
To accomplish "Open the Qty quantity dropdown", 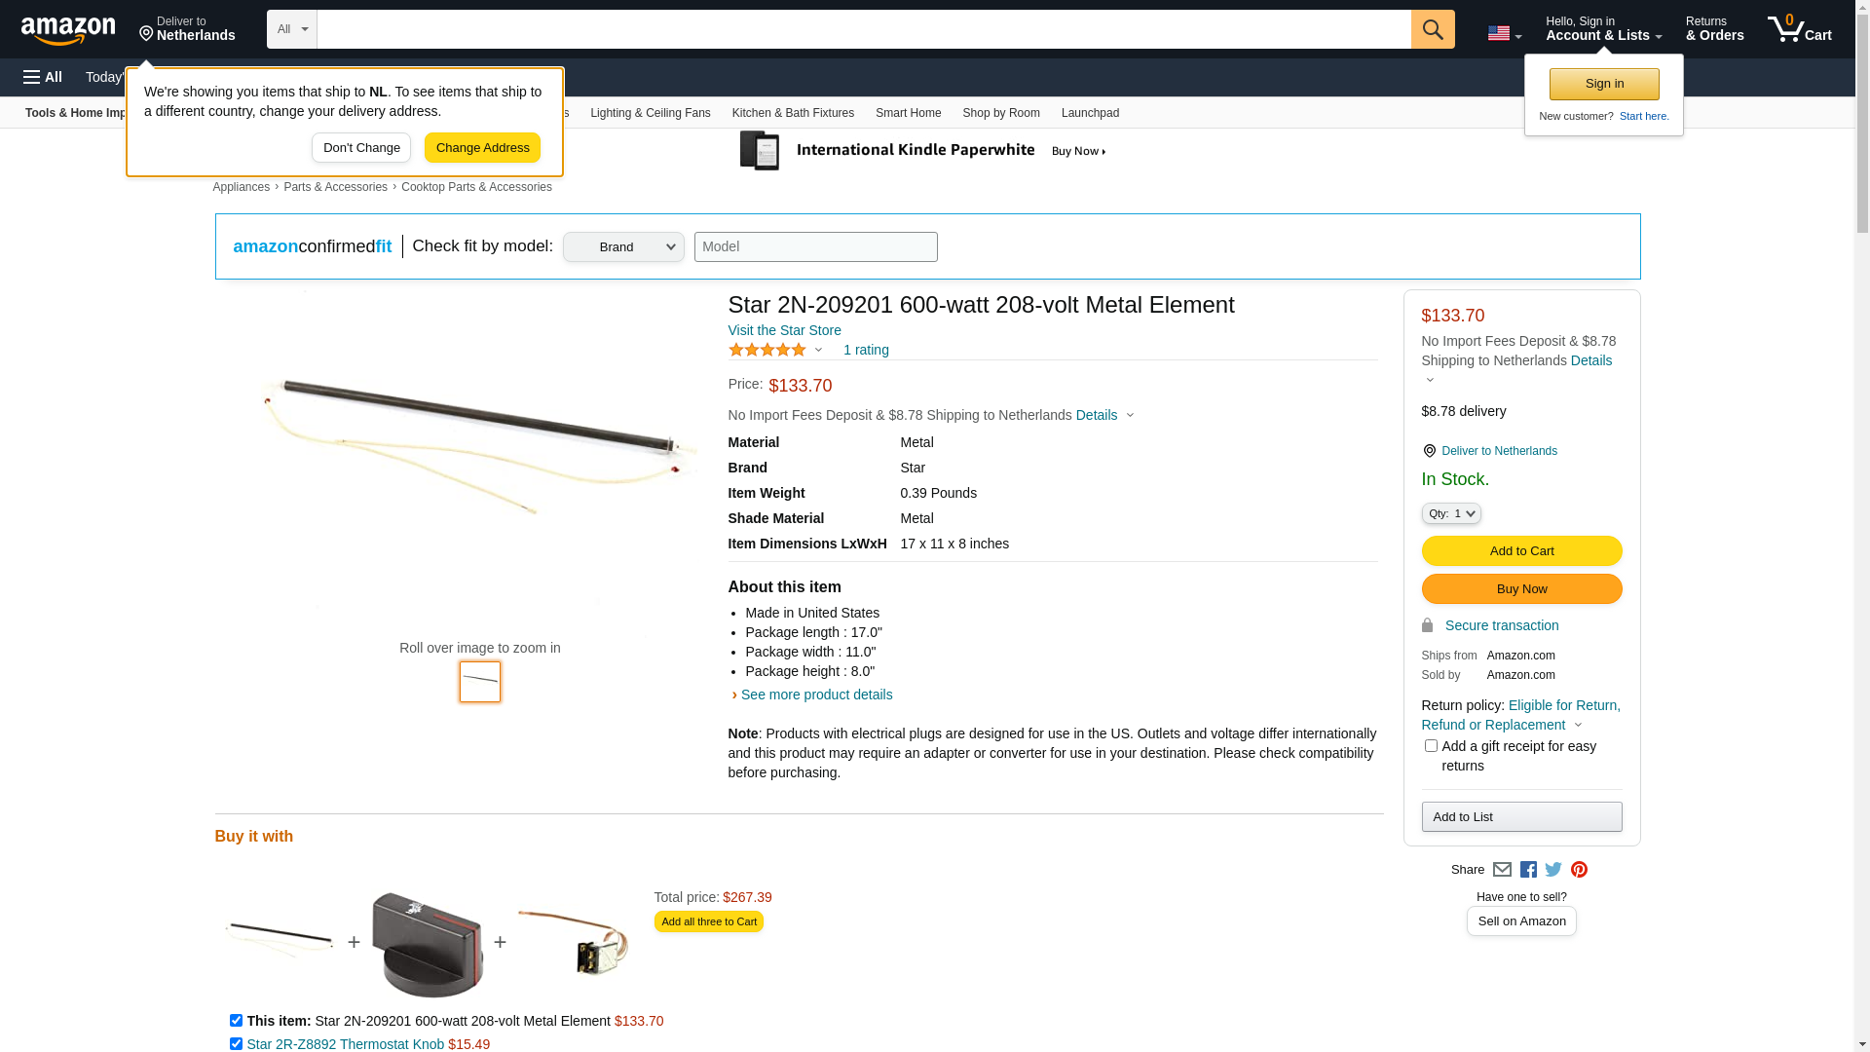I will (1451, 513).
